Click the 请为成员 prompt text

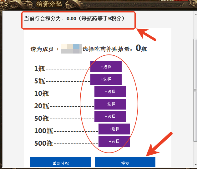click(42, 49)
